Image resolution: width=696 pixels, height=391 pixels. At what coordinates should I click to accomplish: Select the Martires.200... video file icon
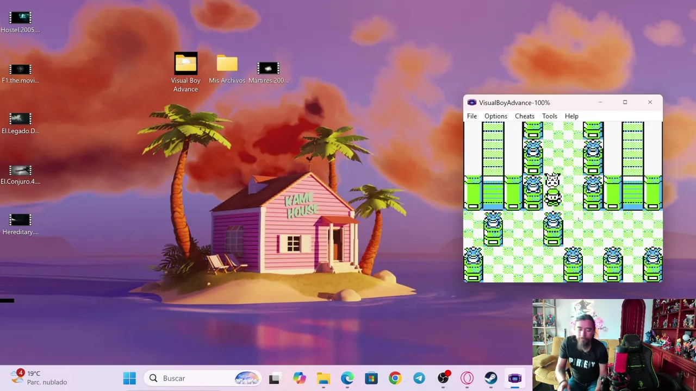(268, 72)
